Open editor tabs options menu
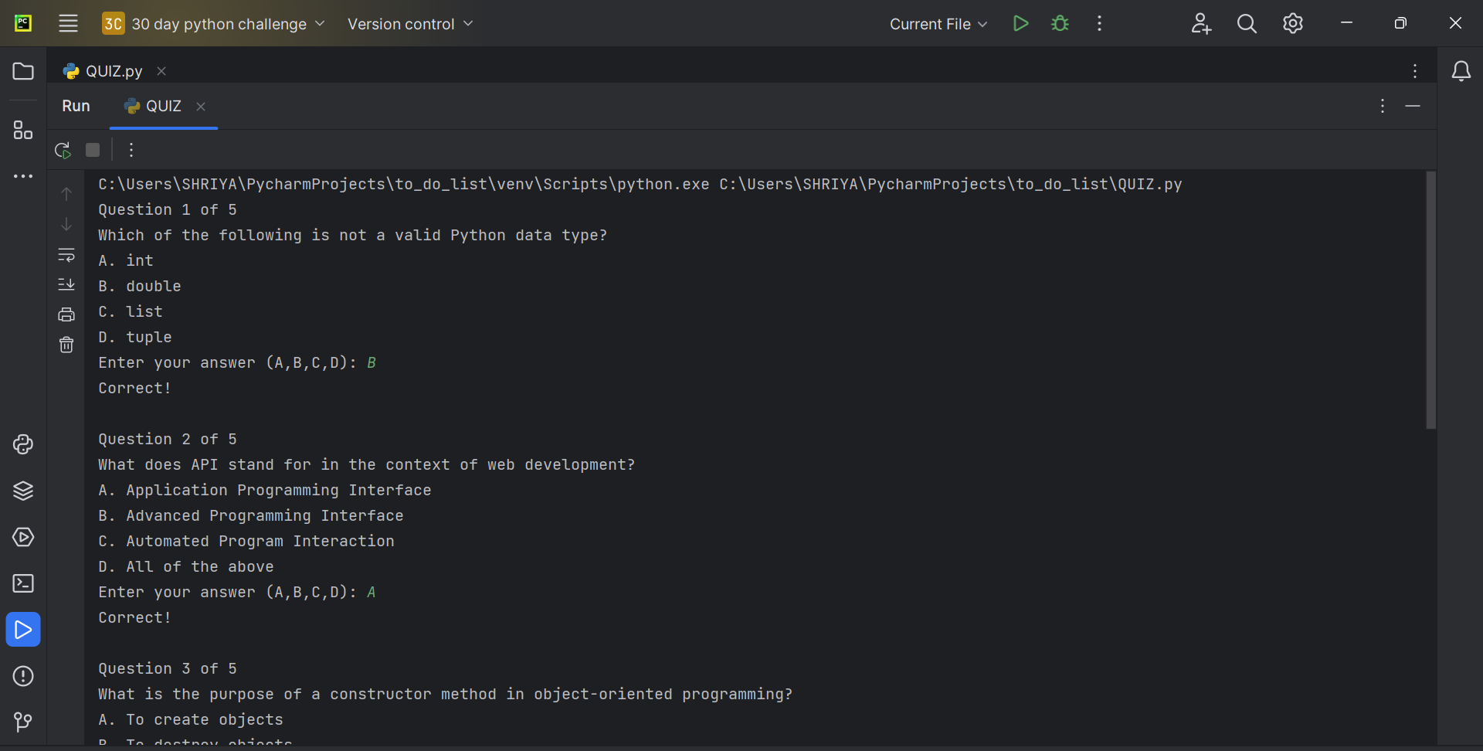The image size is (1483, 751). pyautogui.click(x=1415, y=71)
